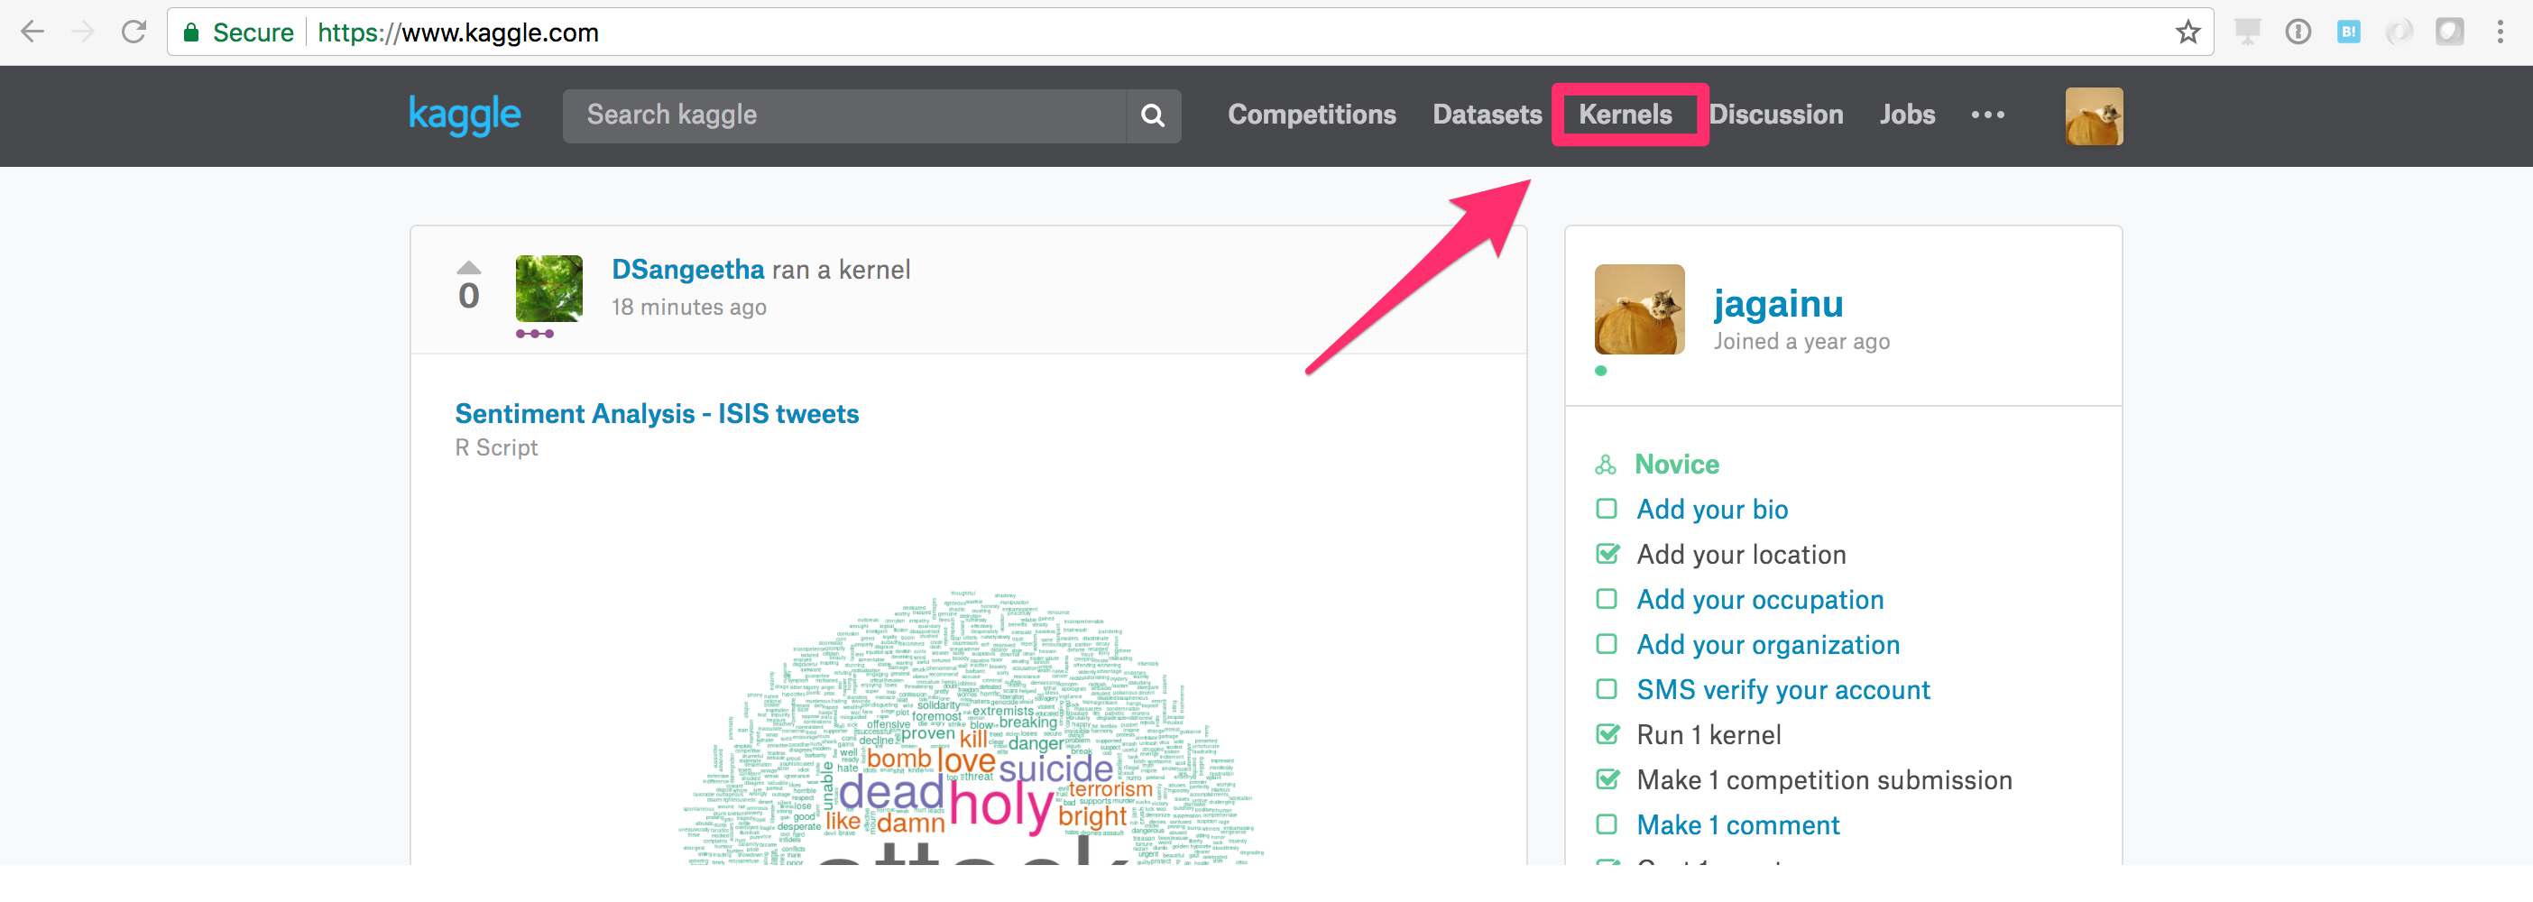Open the Competitions menu item
This screenshot has height=902, width=2533.
click(x=1311, y=115)
